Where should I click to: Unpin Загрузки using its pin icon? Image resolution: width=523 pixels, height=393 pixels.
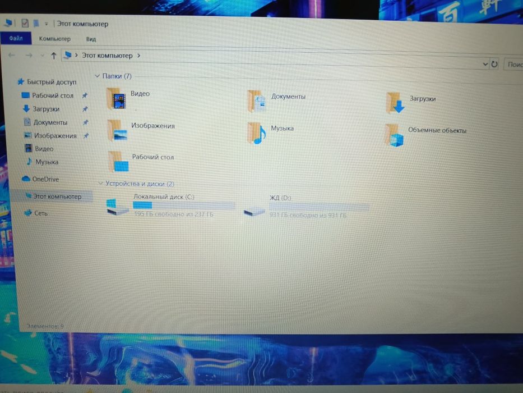click(85, 109)
